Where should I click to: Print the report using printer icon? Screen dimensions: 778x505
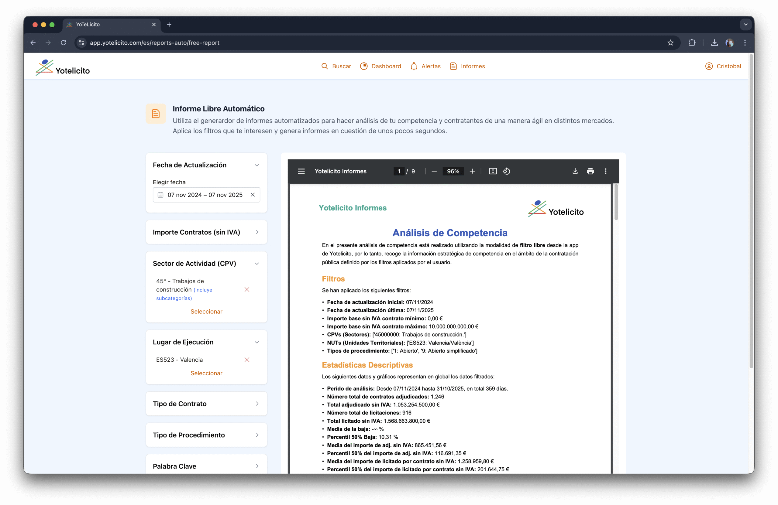[x=590, y=171]
